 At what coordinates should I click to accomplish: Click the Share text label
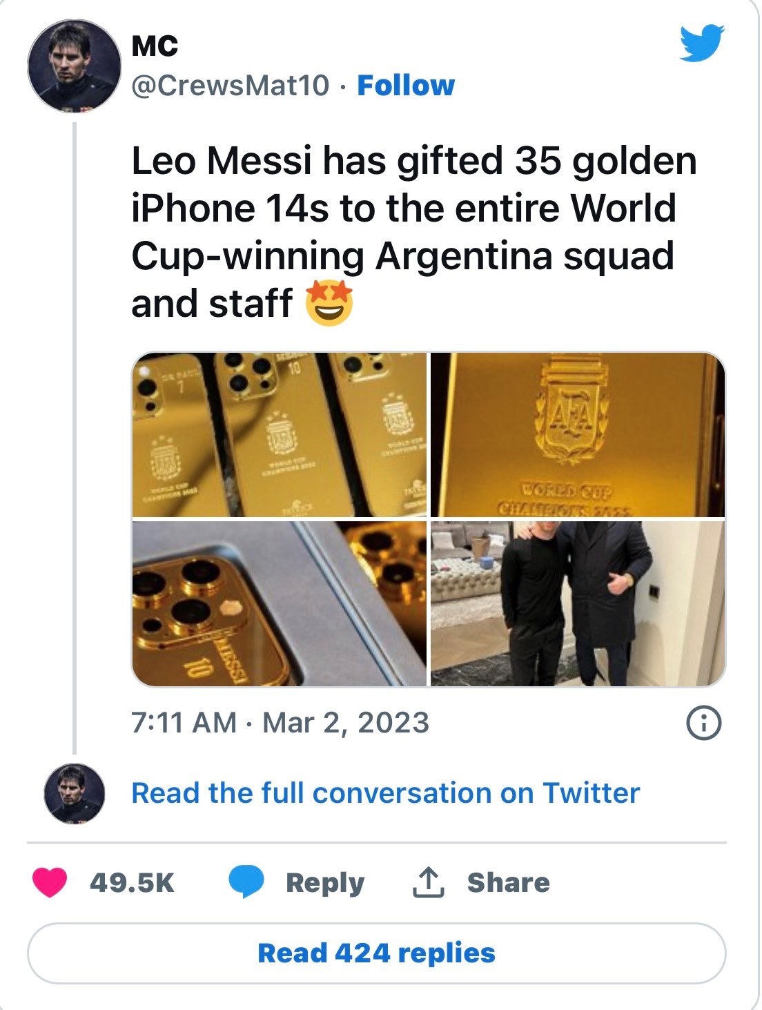tap(508, 882)
